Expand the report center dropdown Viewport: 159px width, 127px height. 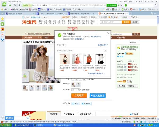[138, 42]
